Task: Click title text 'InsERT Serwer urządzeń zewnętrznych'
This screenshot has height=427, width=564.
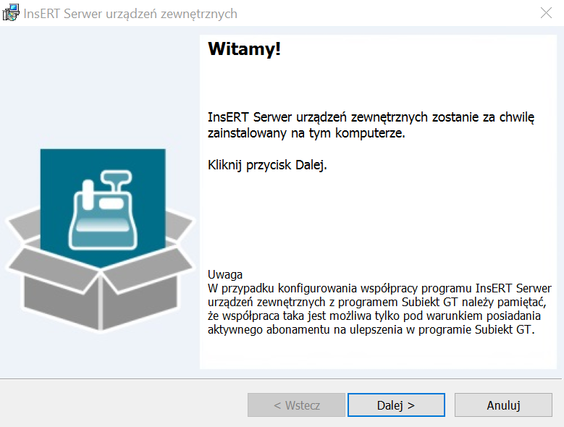Action: point(130,14)
